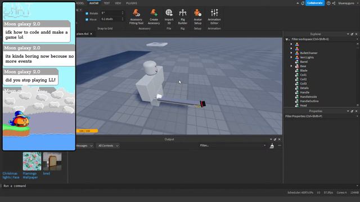Click the bread thumbnail image
The height and width of the screenshot is (202, 360).
(x=52, y=161)
